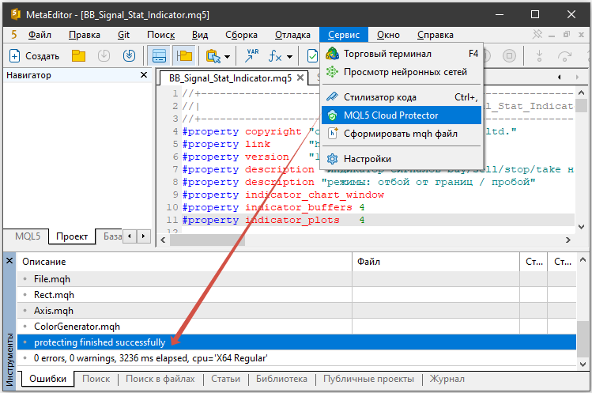Open the Git menu
The width and height of the screenshot is (592, 393).
(x=123, y=35)
